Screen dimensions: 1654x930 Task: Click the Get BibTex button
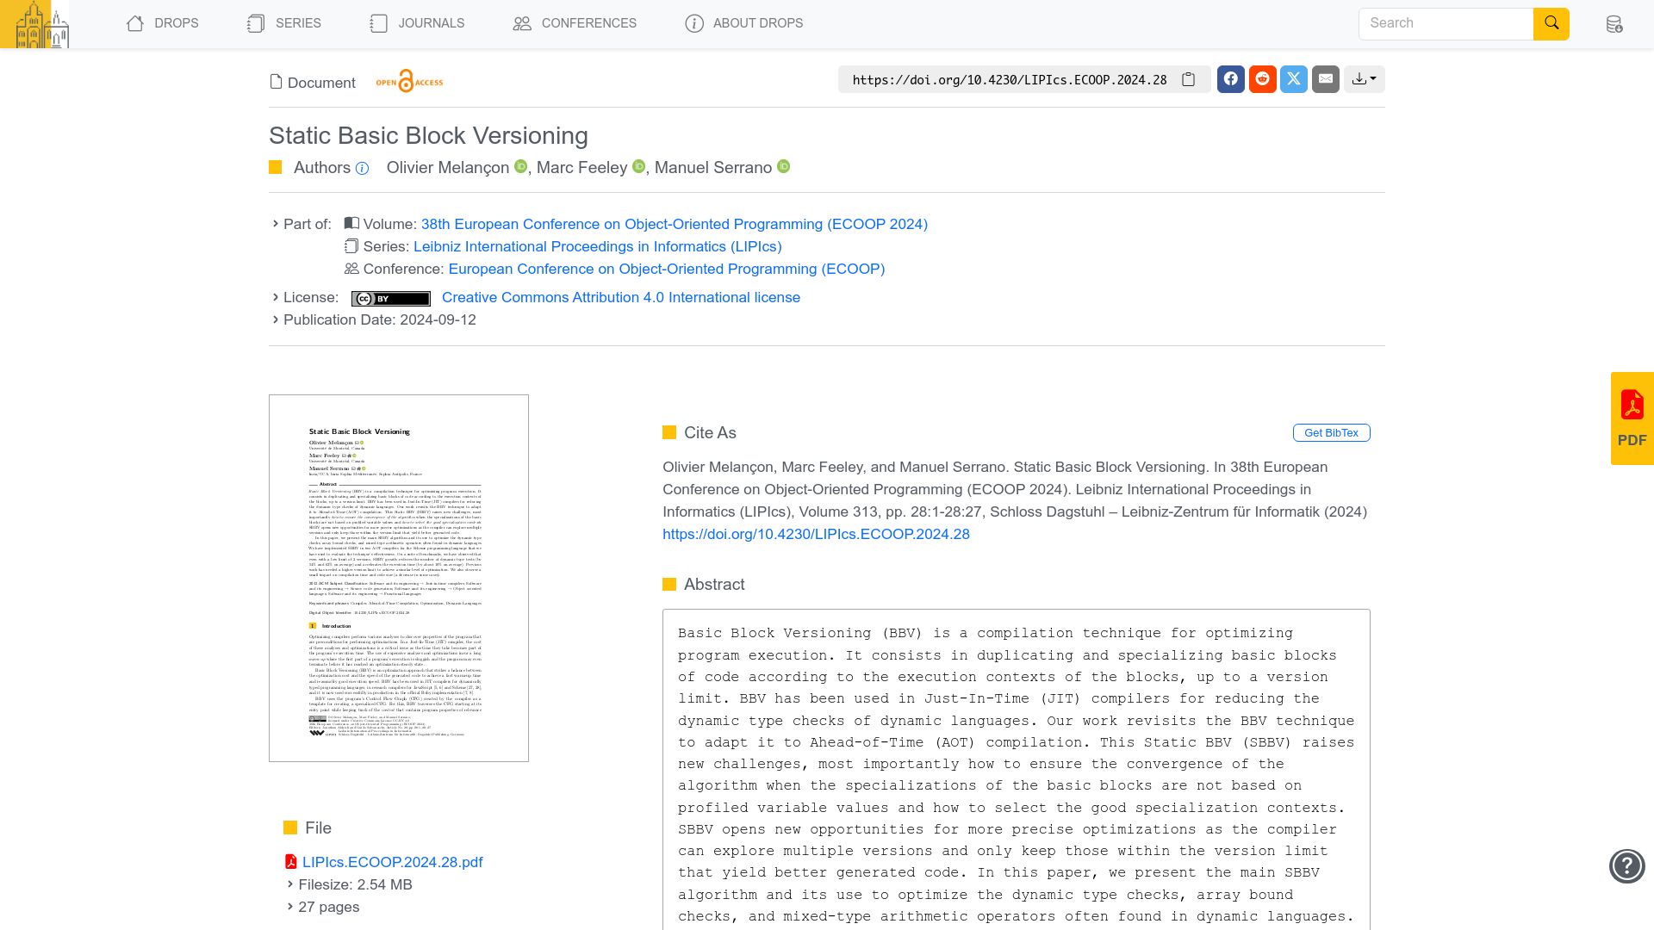(x=1331, y=432)
